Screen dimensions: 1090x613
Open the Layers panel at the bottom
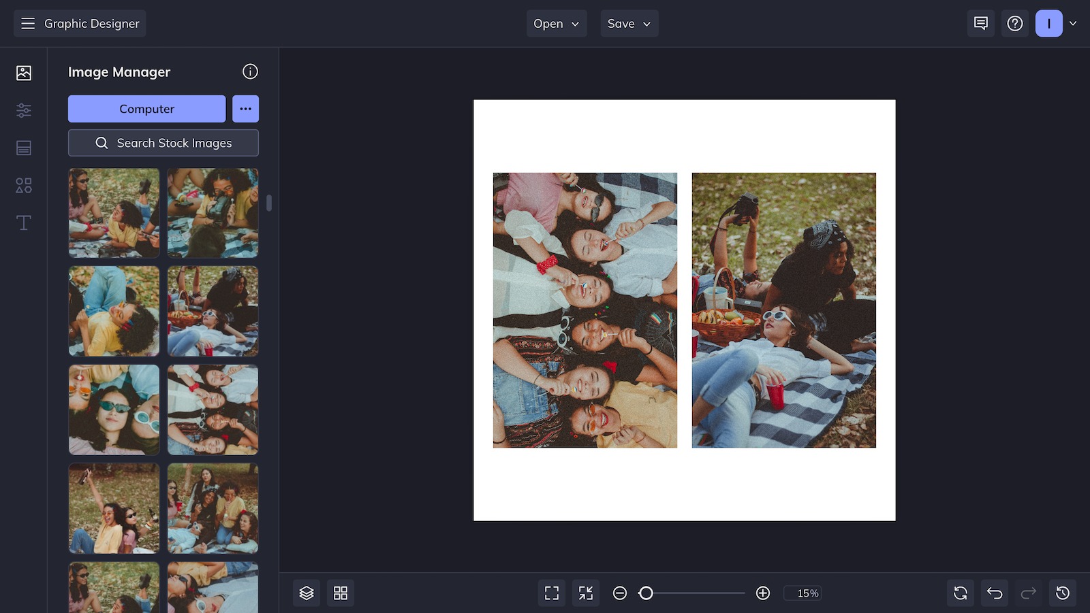click(306, 593)
